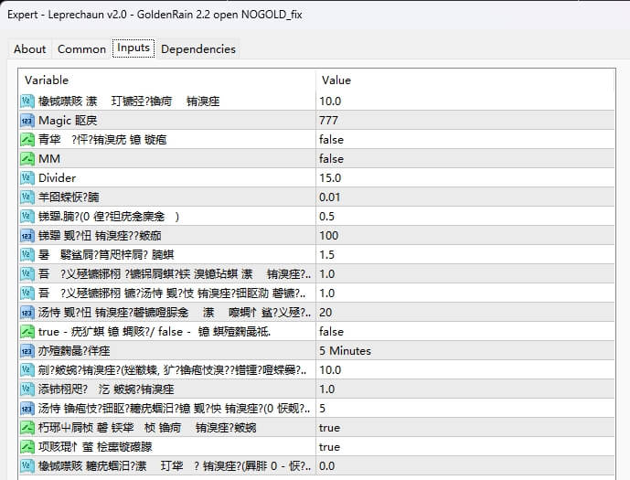Select the MM variable name
The width and height of the screenshot is (630, 480).
pyautogui.click(x=49, y=159)
